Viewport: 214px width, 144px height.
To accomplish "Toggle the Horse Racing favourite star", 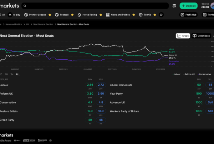I will click(101, 15).
